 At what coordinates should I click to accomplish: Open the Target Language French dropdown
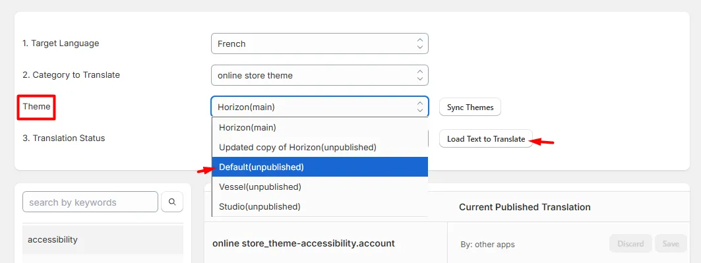[x=320, y=44]
